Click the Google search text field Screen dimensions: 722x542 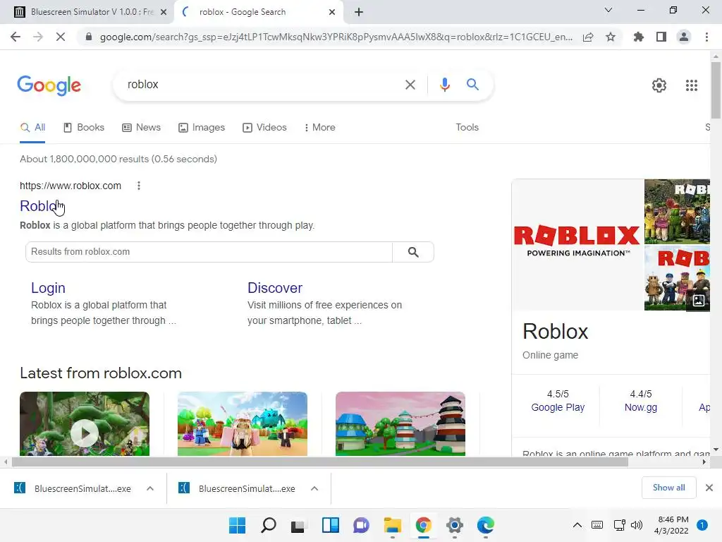pos(262,85)
